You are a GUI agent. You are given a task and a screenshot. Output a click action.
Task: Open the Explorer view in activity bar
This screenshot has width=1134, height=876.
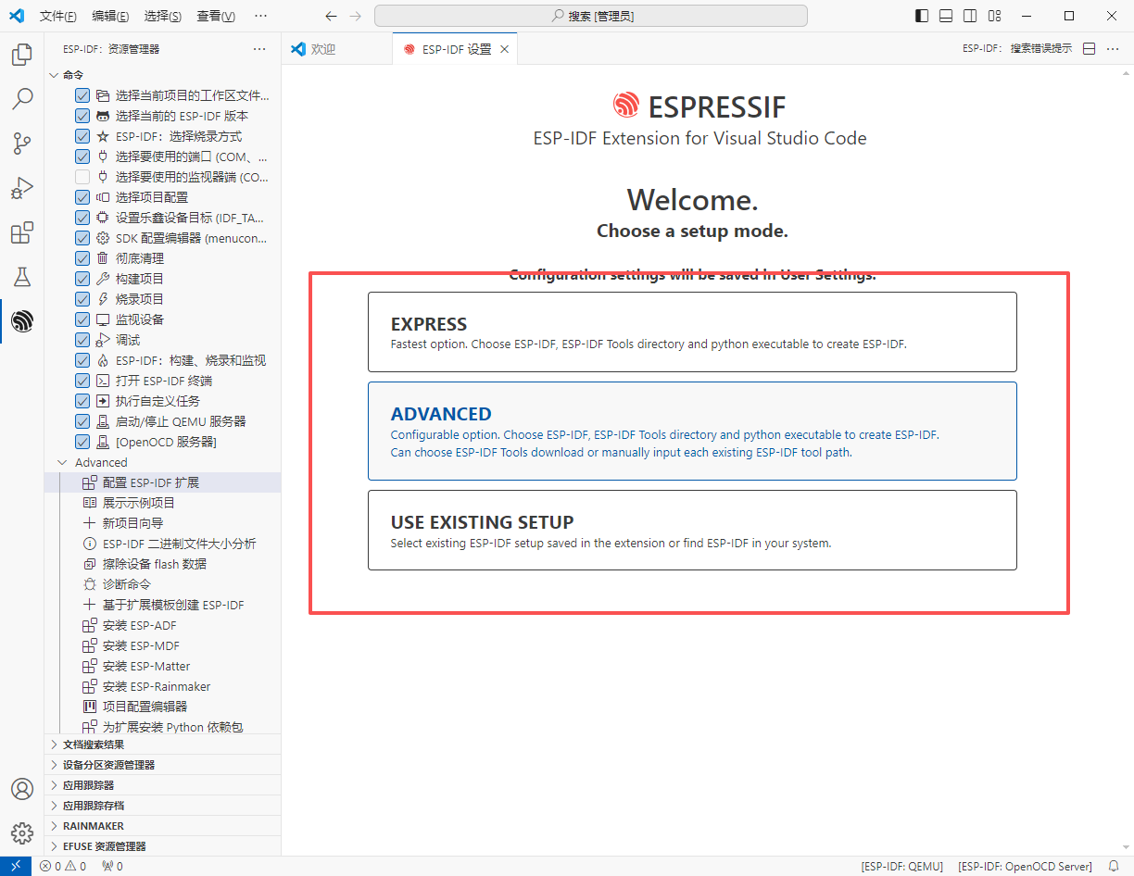pyautogui.click(x=21, y=55)
